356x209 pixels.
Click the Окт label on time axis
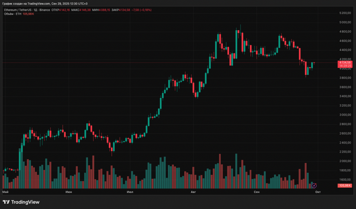(x=318, y=192)
